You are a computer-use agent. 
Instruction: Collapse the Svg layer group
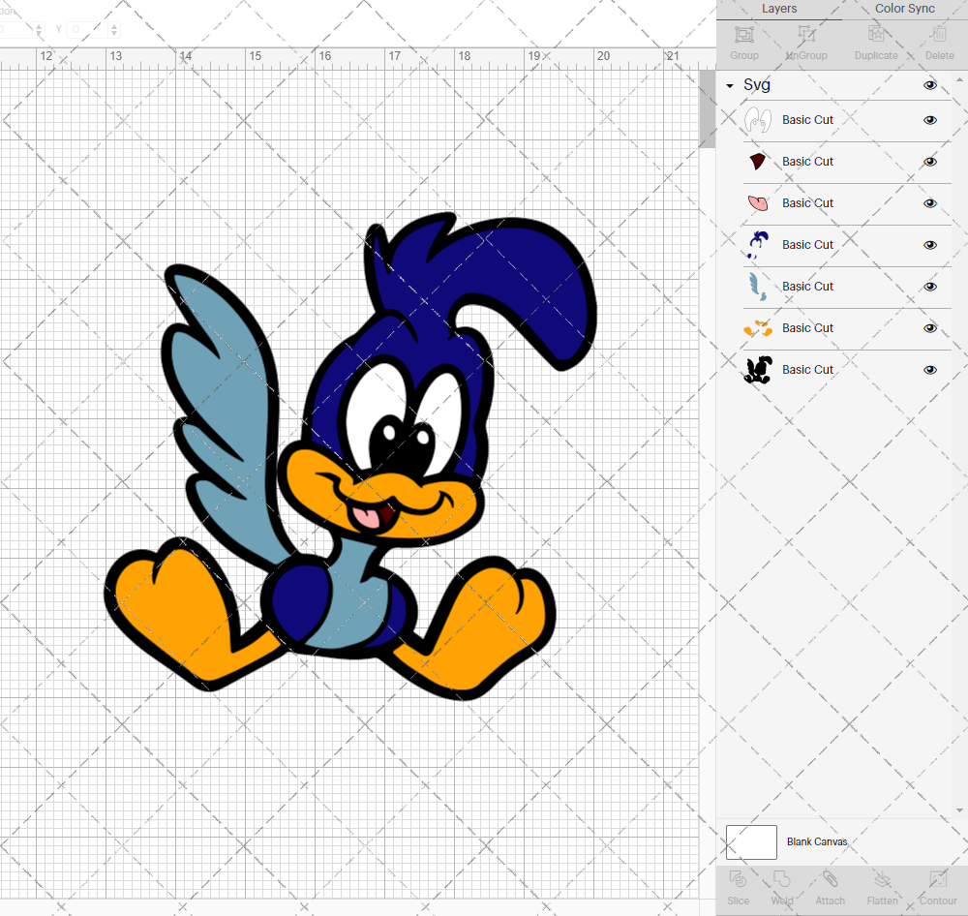point(729,85)
